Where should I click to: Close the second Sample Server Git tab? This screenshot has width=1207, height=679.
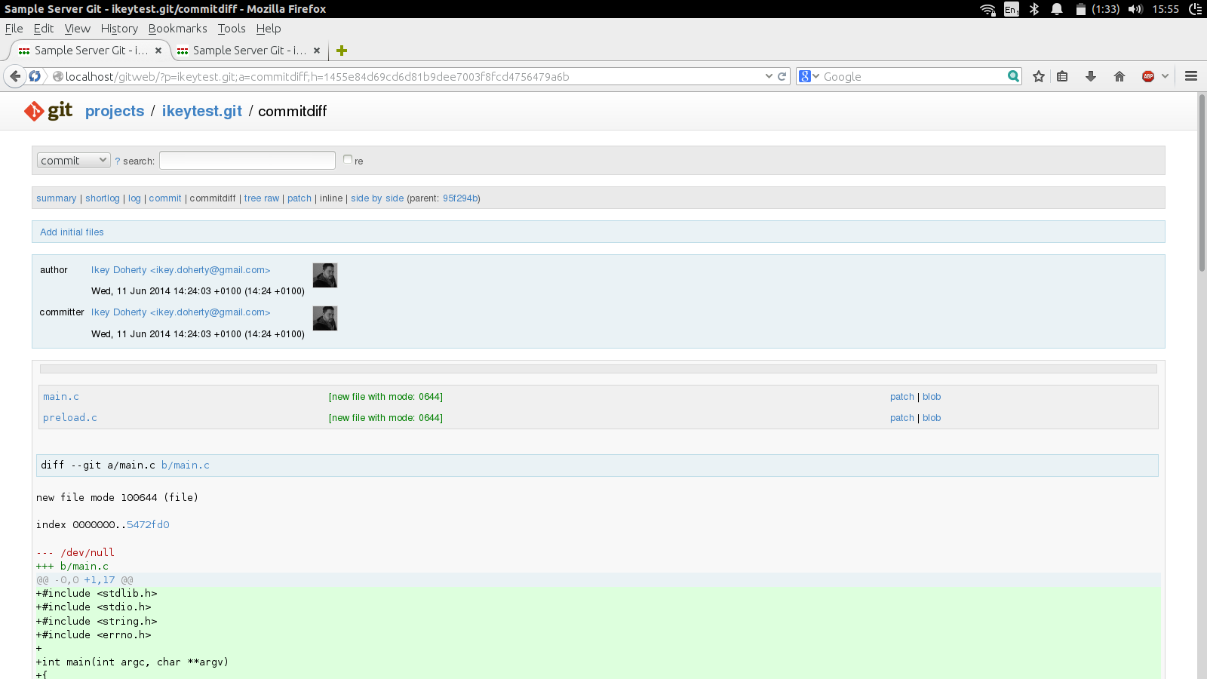click(x=317, y=51)
